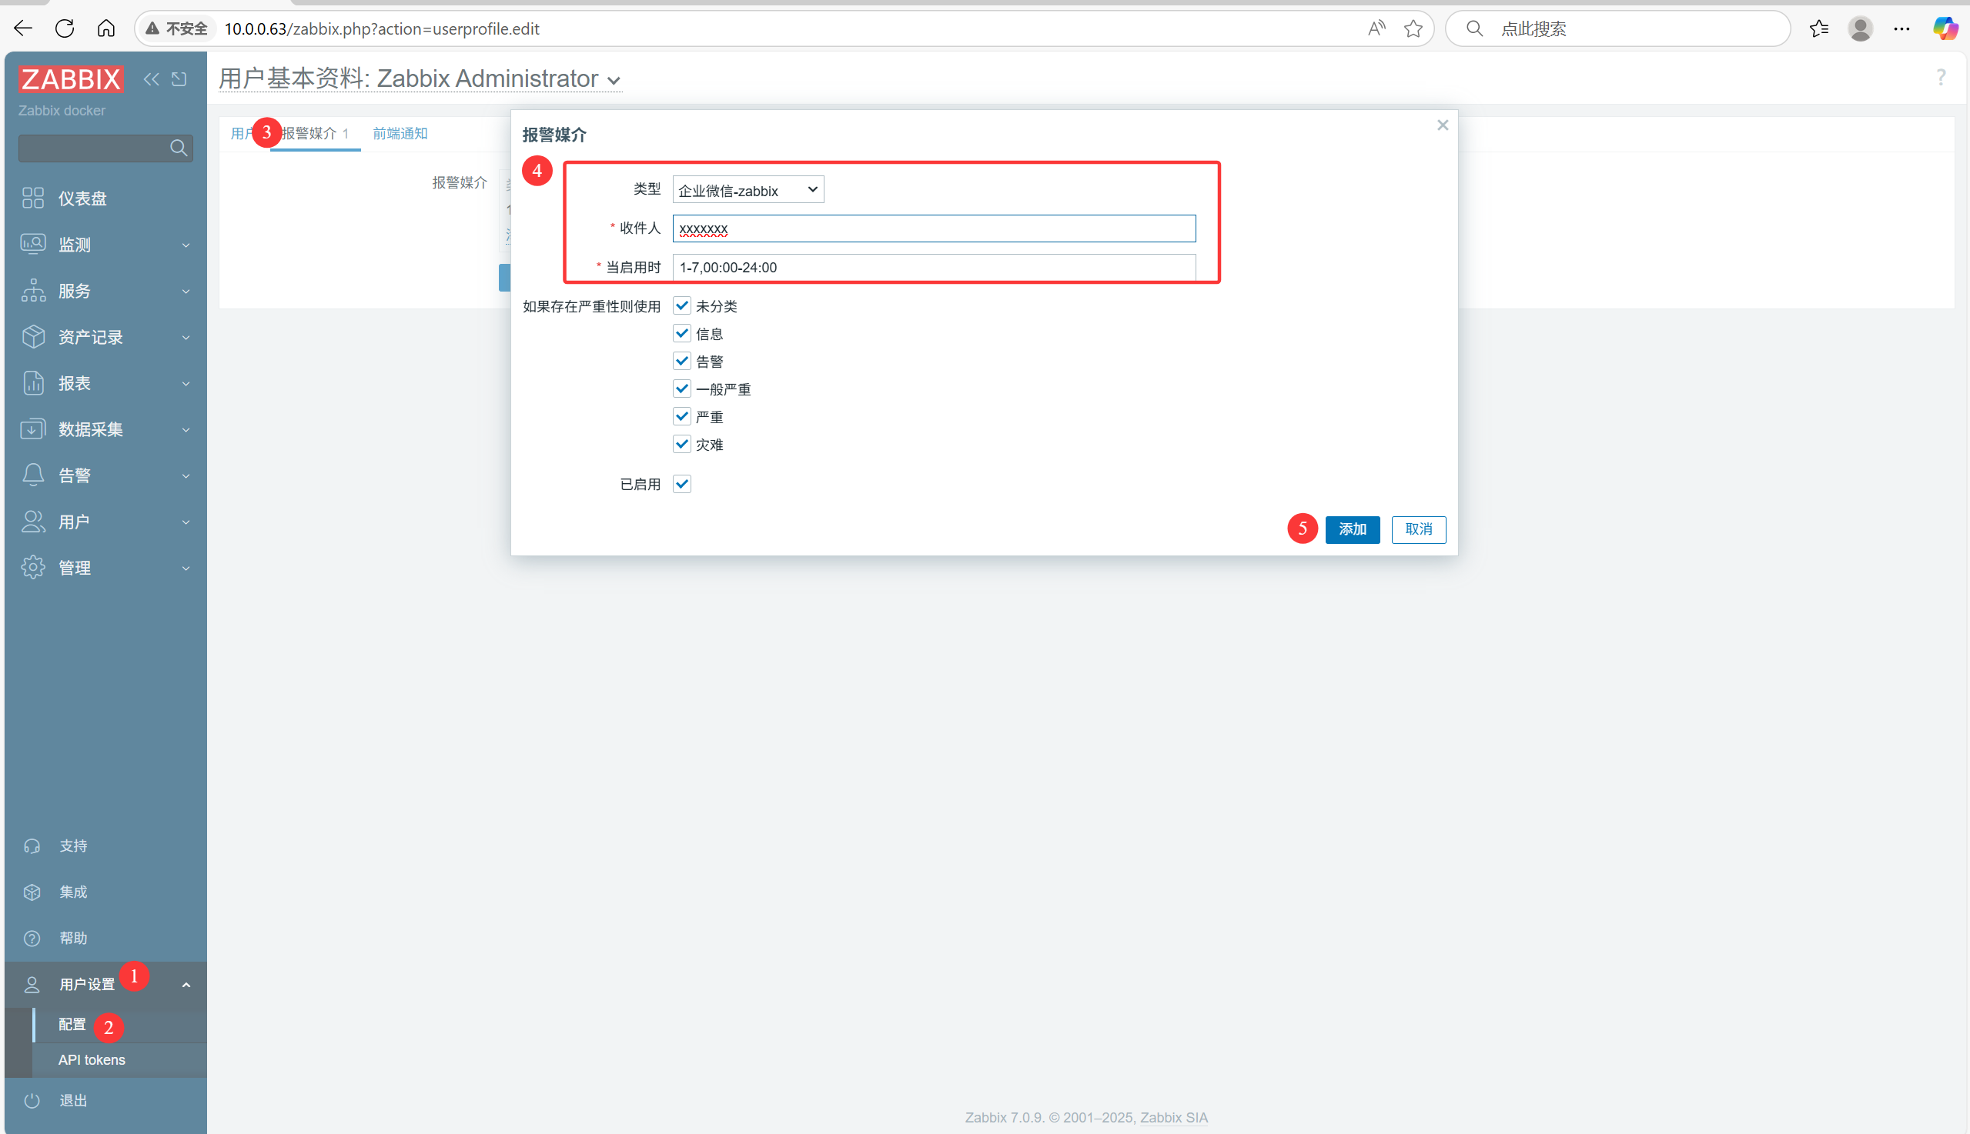
Task: Toggle the 已启用 enabled checkbox
Action: pyautogui.click(x=682, y=484)
